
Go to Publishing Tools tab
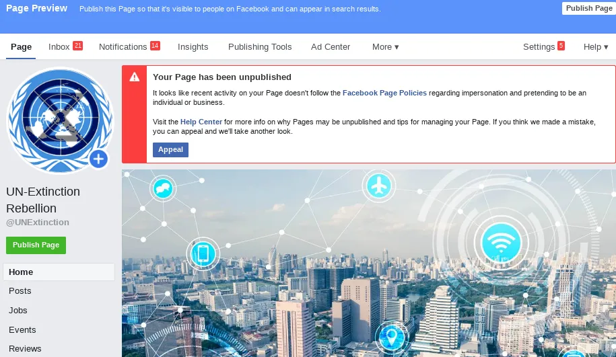[260, 46]
